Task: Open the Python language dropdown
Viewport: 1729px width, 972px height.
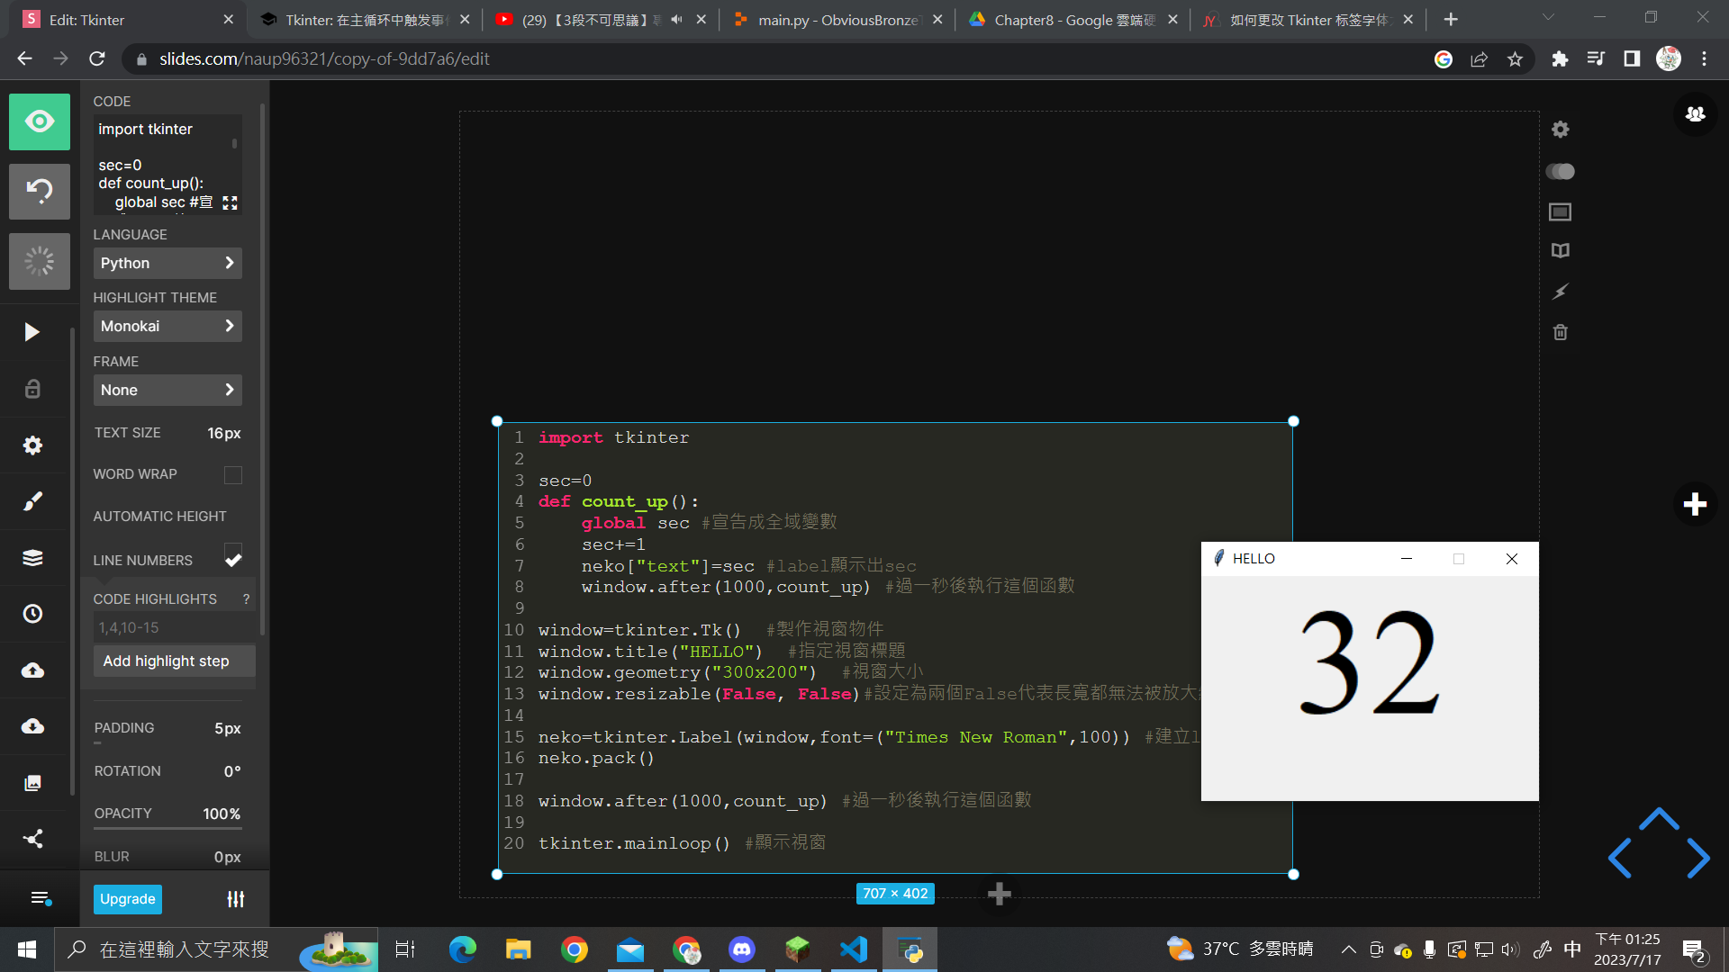Action: tap(167, 263)
